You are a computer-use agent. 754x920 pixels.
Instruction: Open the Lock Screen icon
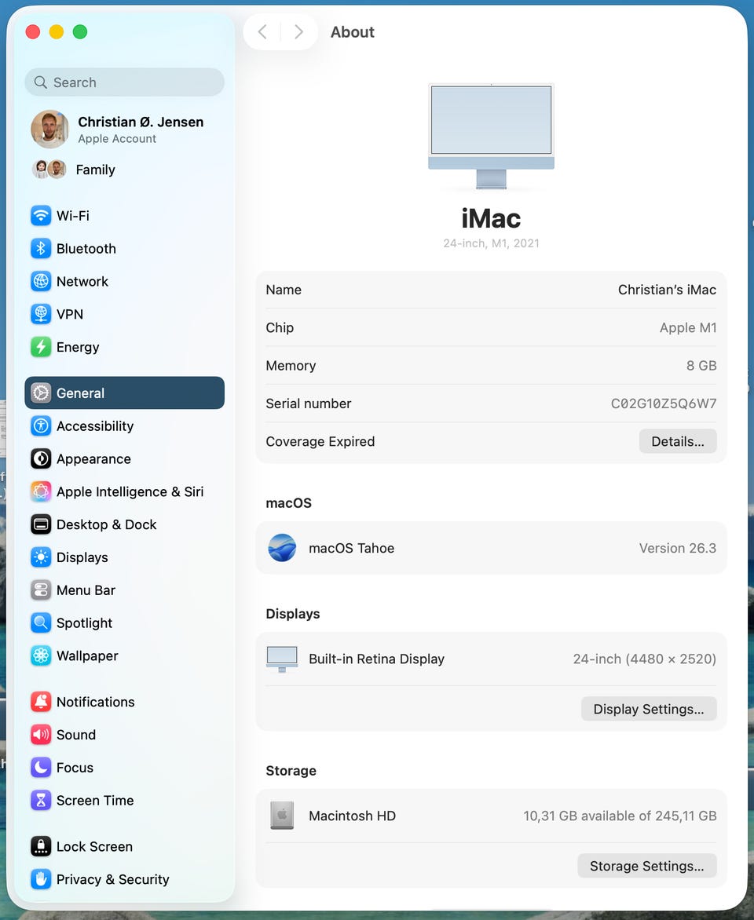click(41, 846)
